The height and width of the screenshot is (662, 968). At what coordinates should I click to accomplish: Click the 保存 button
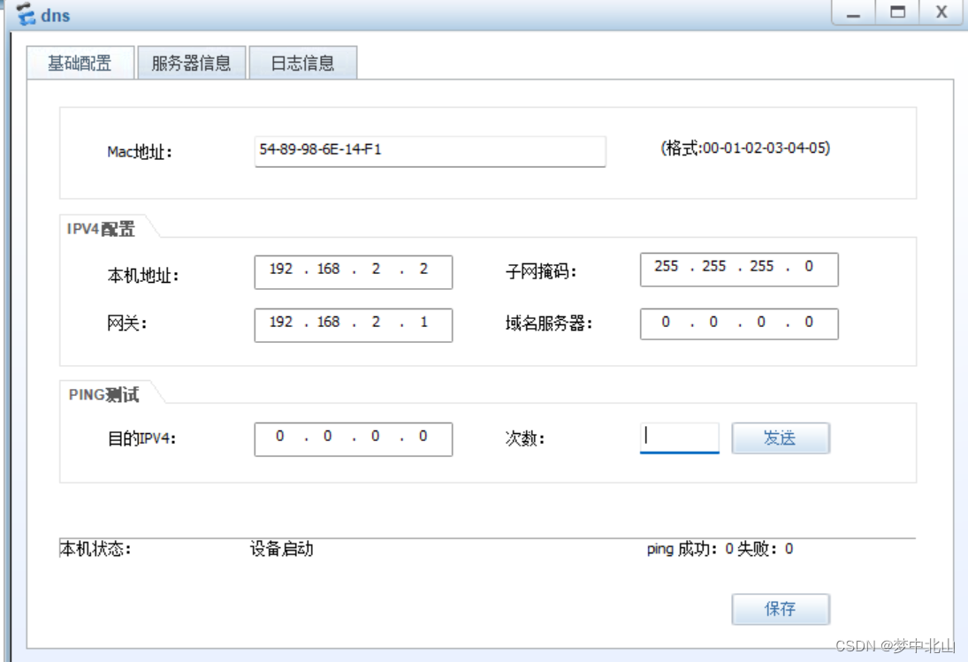tap(781, 609)
